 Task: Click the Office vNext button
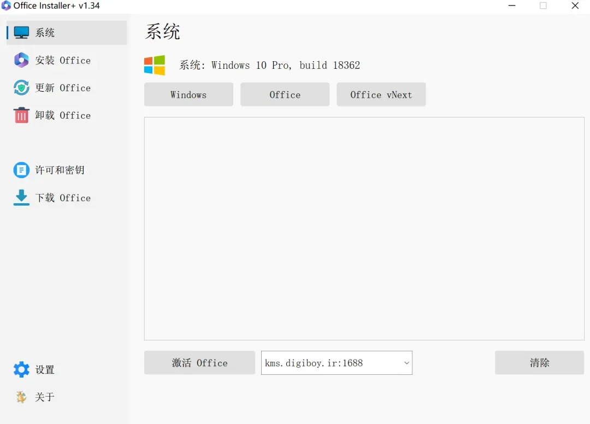click(x=381, y=95)
